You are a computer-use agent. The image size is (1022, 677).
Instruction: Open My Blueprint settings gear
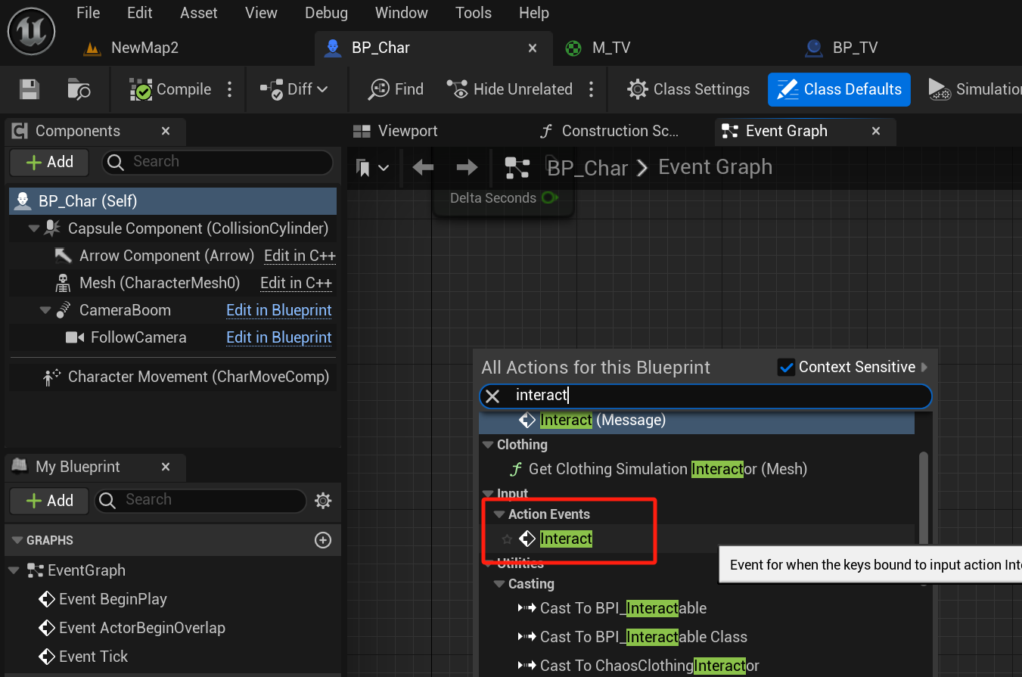323,500
